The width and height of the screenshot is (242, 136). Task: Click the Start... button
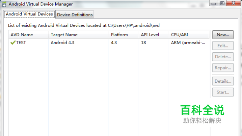pyautogui.click(x=223, y=92)
